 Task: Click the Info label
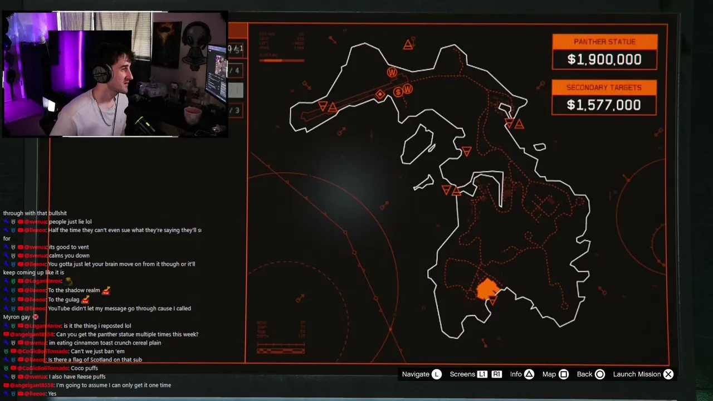click(516, 374)
